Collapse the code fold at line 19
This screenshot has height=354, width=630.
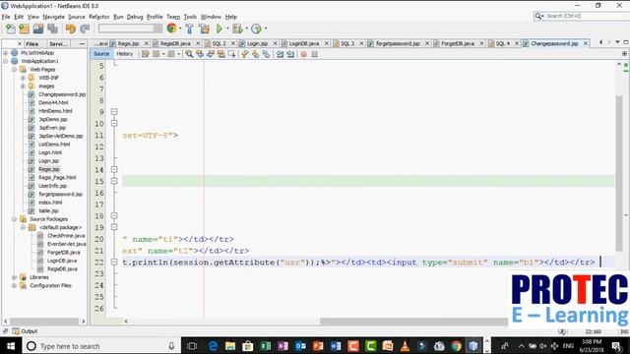point(114,227)
